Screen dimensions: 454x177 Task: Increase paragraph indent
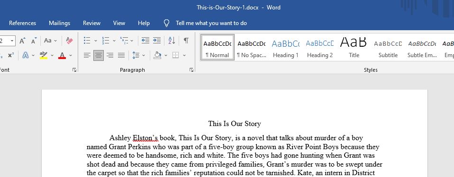157,41
